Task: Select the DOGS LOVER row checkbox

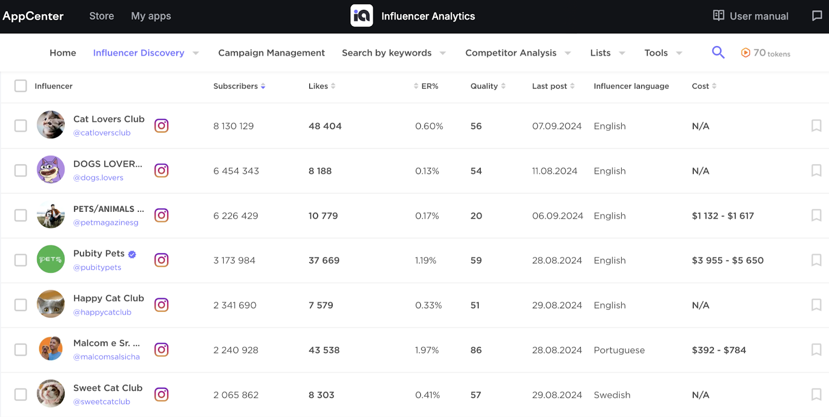Action: pyautogui.click(x=21, y=170)
